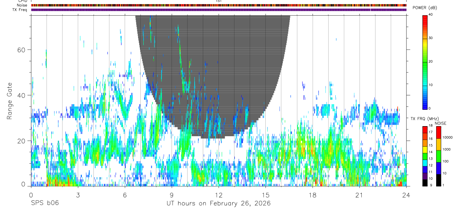
Task: Click 'UT hours on February 26, 2026' label
Action: [x=218, y=203]
